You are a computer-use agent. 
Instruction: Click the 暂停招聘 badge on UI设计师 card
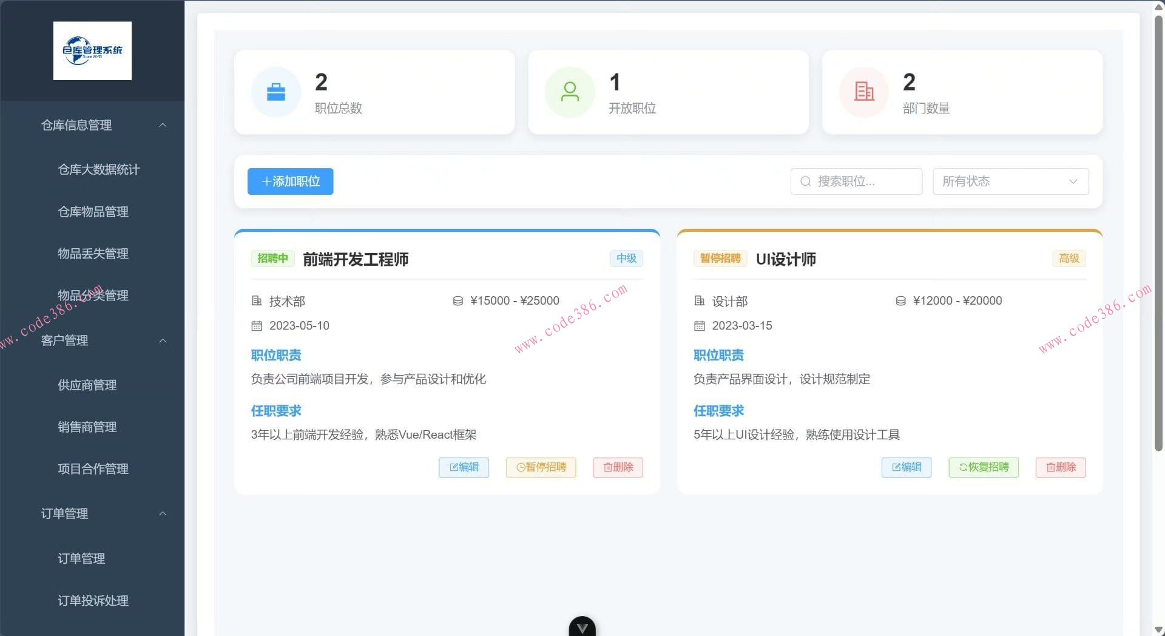click(x=720, y=259)
